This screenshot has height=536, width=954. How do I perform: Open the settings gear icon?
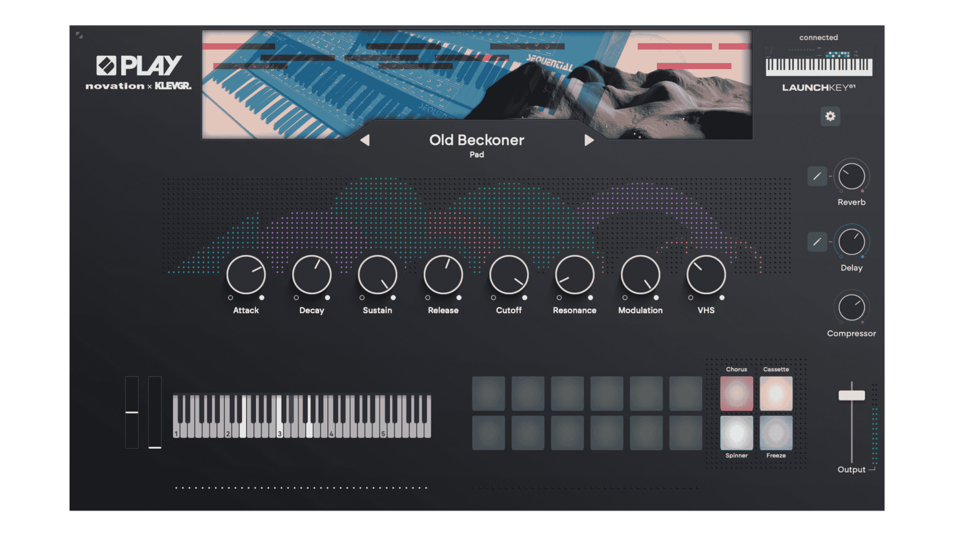click(830, 116)
